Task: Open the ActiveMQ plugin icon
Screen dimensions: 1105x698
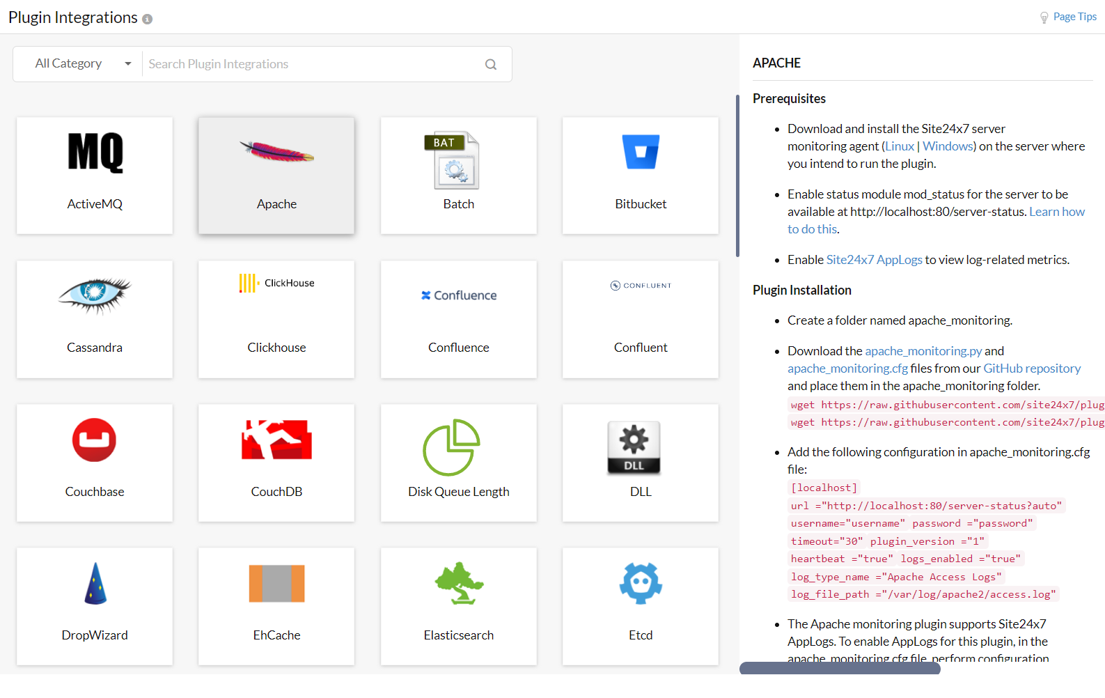Action: click(x=95, y=152)
